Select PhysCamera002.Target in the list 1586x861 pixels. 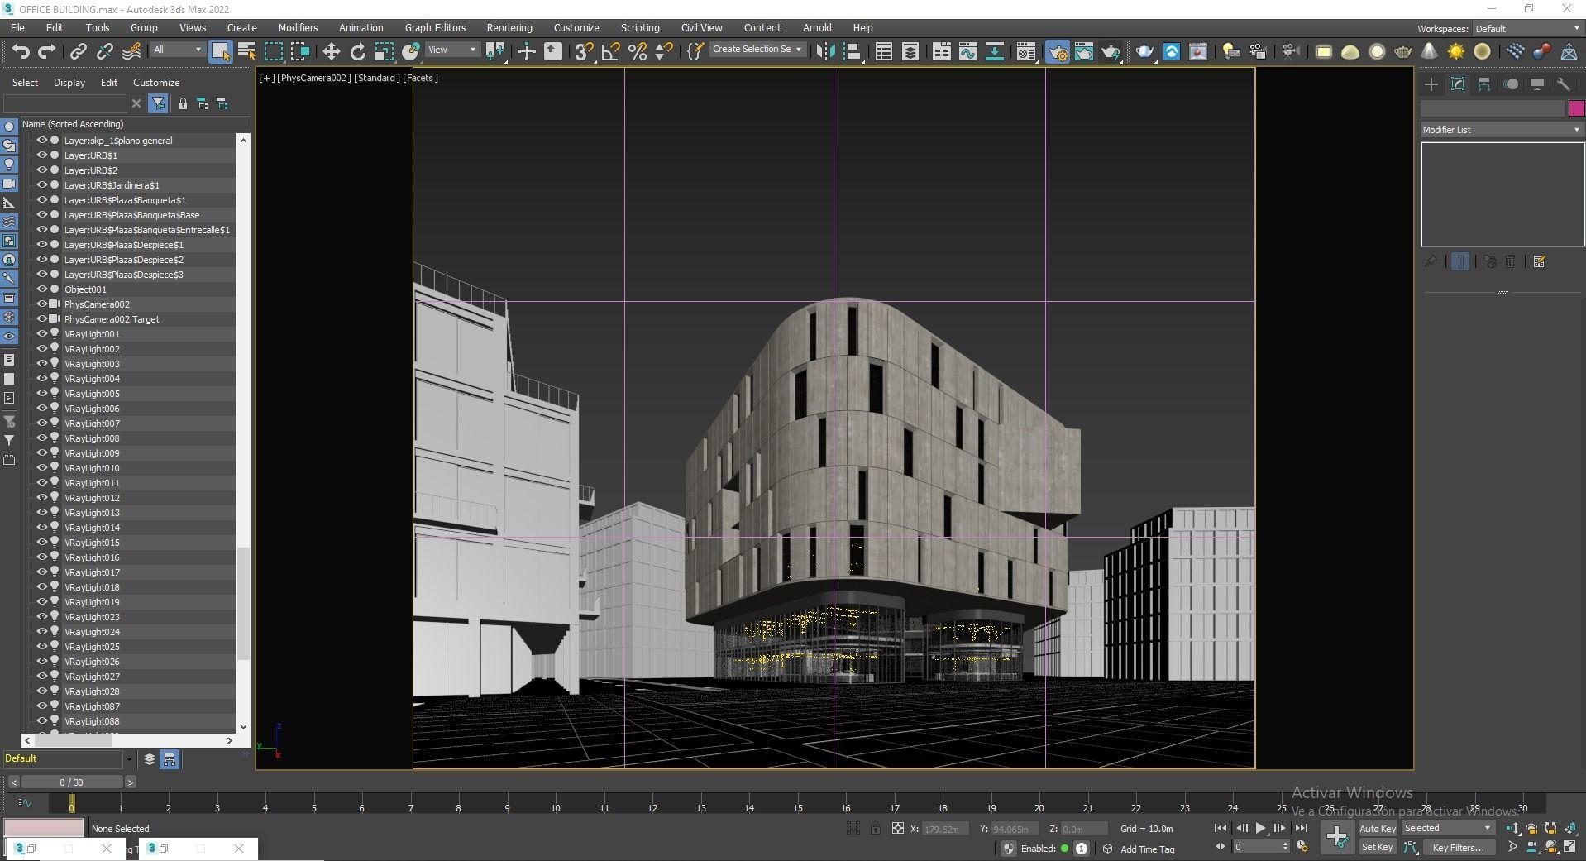click(112, 319)
